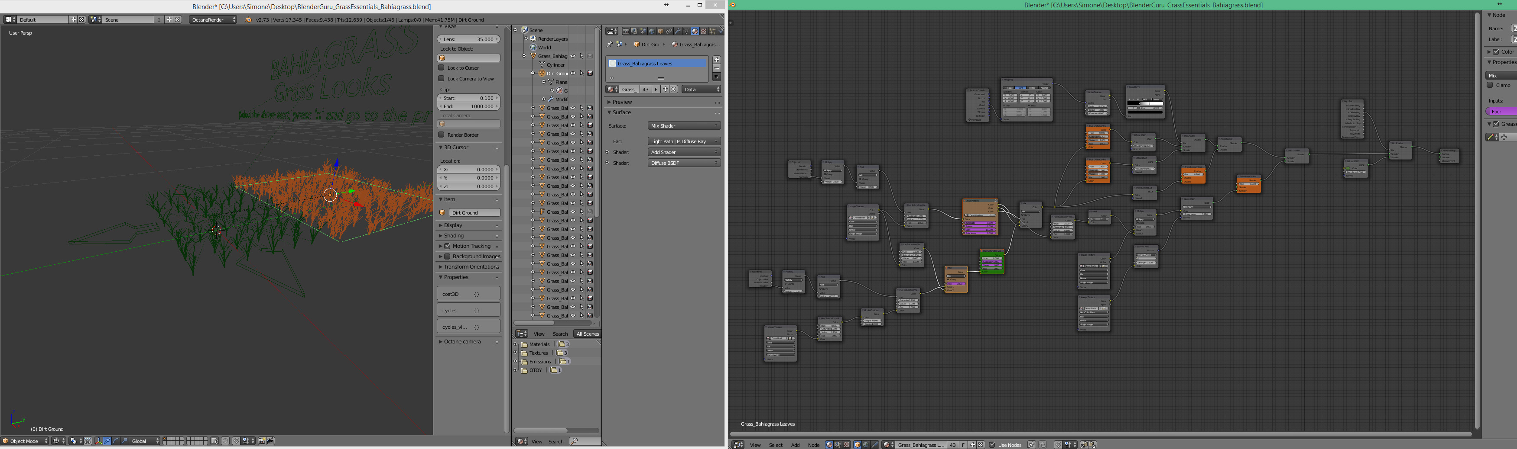Open the Object properties cube tab

660,31
